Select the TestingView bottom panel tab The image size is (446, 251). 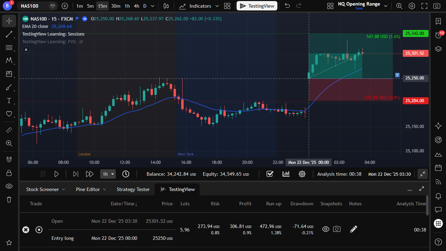(177, 189)
